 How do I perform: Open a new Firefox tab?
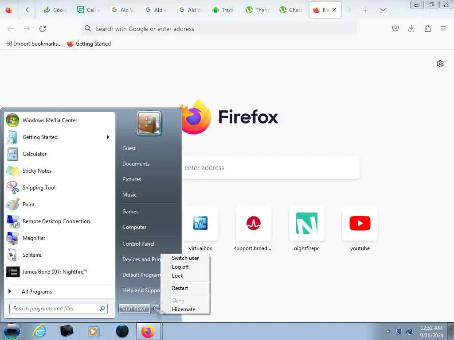pos(365,10)
